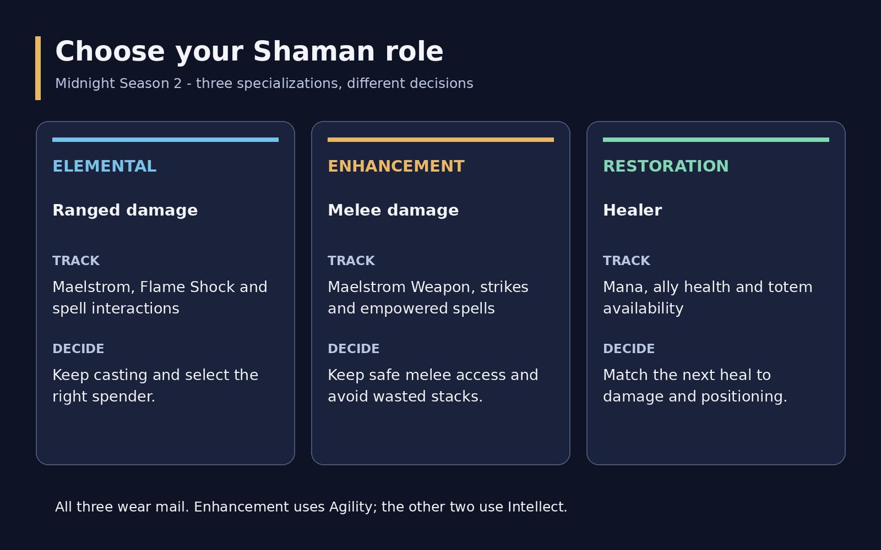Screen dimensions: 881x550
Task: Click the 'Choose your Shaman role' title
Action: point(250,52)
